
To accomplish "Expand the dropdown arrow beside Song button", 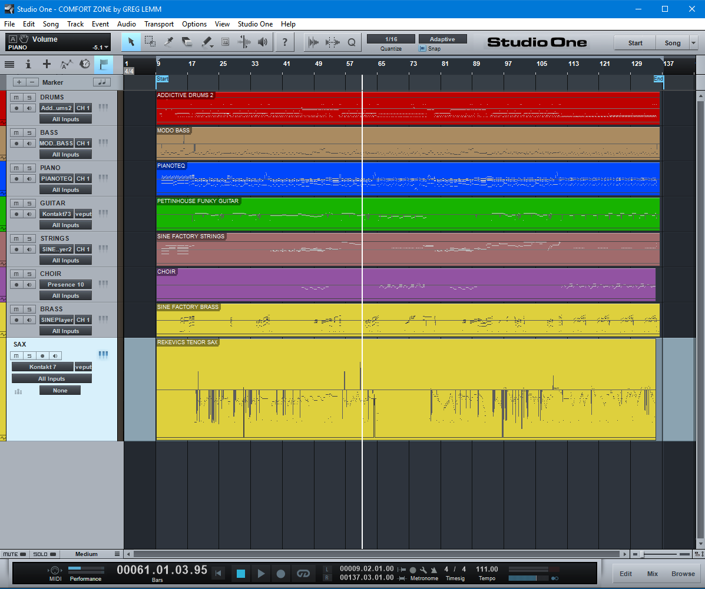I will point(693,43).
